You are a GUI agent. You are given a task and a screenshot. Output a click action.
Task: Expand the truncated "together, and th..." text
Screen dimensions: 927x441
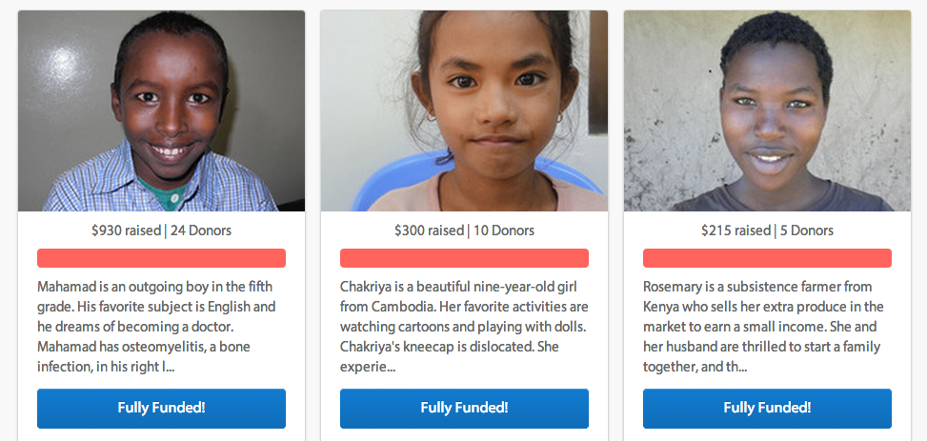695,367
